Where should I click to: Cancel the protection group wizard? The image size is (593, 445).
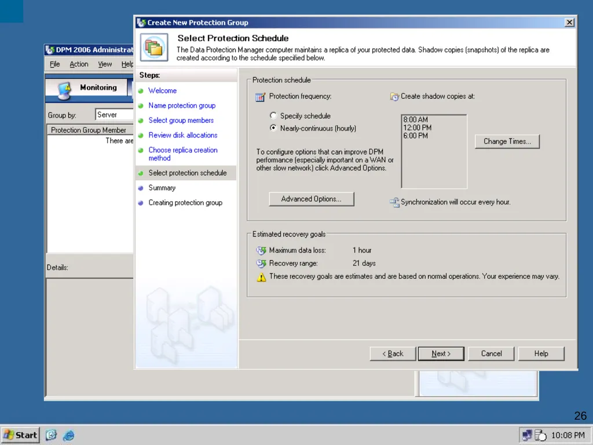coord(491,354)
